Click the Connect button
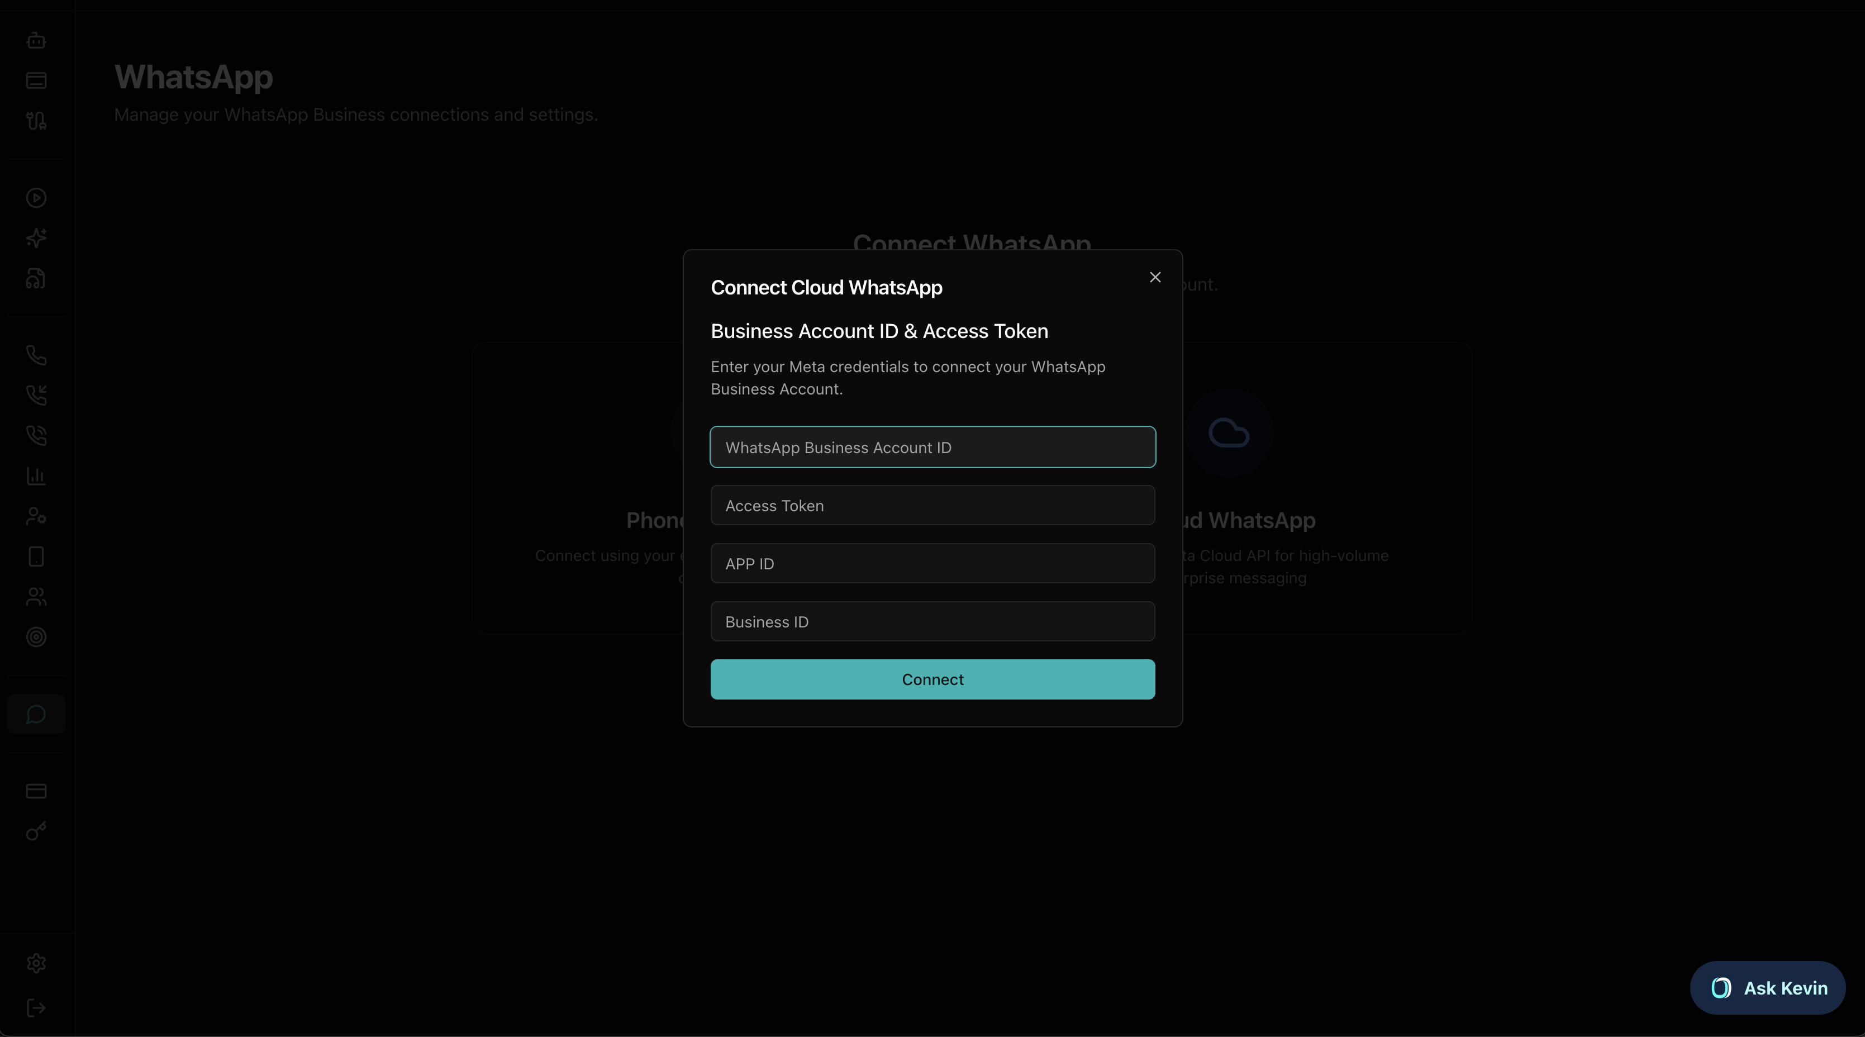 point(932,679)
